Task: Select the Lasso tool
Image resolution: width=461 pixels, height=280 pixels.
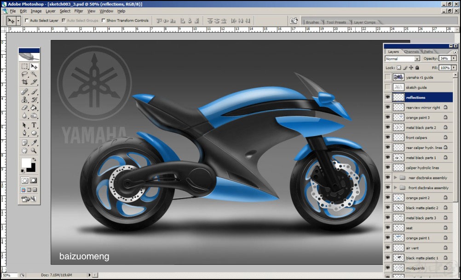Action: [25, 74]
